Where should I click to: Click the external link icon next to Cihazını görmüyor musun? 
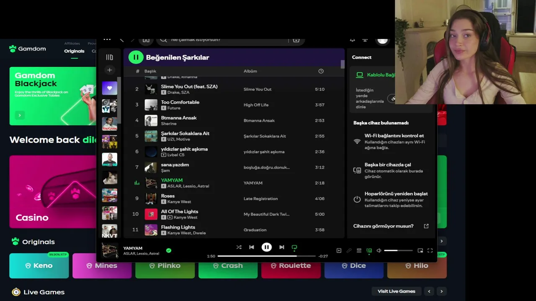[426, 226]
